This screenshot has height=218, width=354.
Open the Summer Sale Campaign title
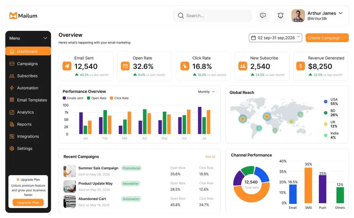98,168
